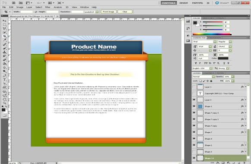Open the Arial font family dropdown
Viewport: 251px width, 164px height.
coord(204,42)
